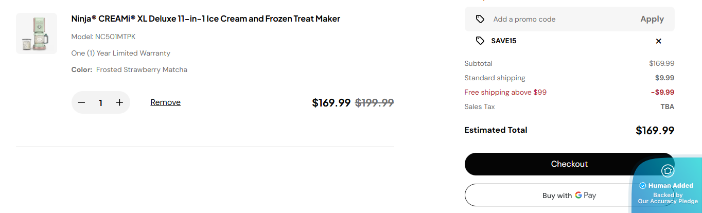Remove the item from the cart
The width and height of the screenshot is (702, 213).
pyautogui.click(x=165, y=102)
